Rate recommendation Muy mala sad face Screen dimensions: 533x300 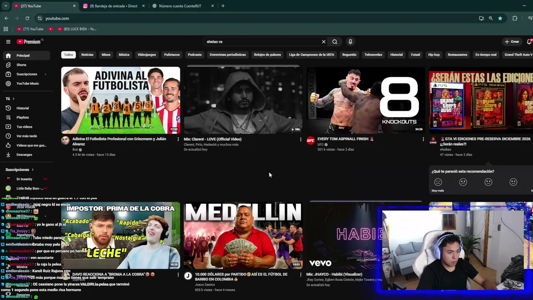pyautogui.click(x=438, y=182)
